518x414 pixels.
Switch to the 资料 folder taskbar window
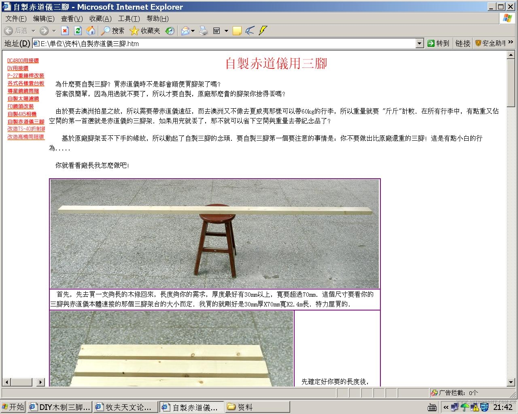tap(257, 407)
